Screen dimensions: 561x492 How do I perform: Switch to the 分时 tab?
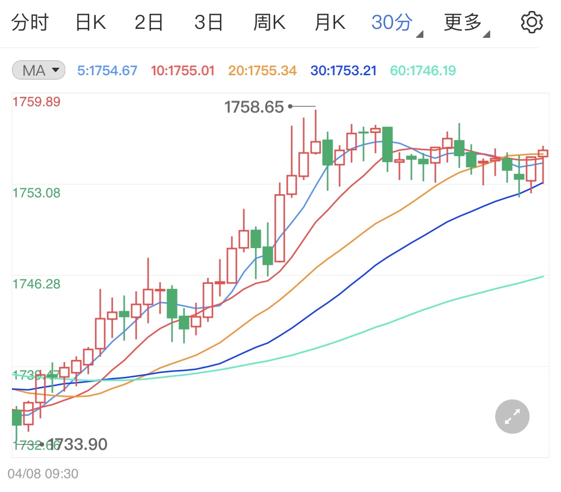pyautogui.click(x=30, y=22)
